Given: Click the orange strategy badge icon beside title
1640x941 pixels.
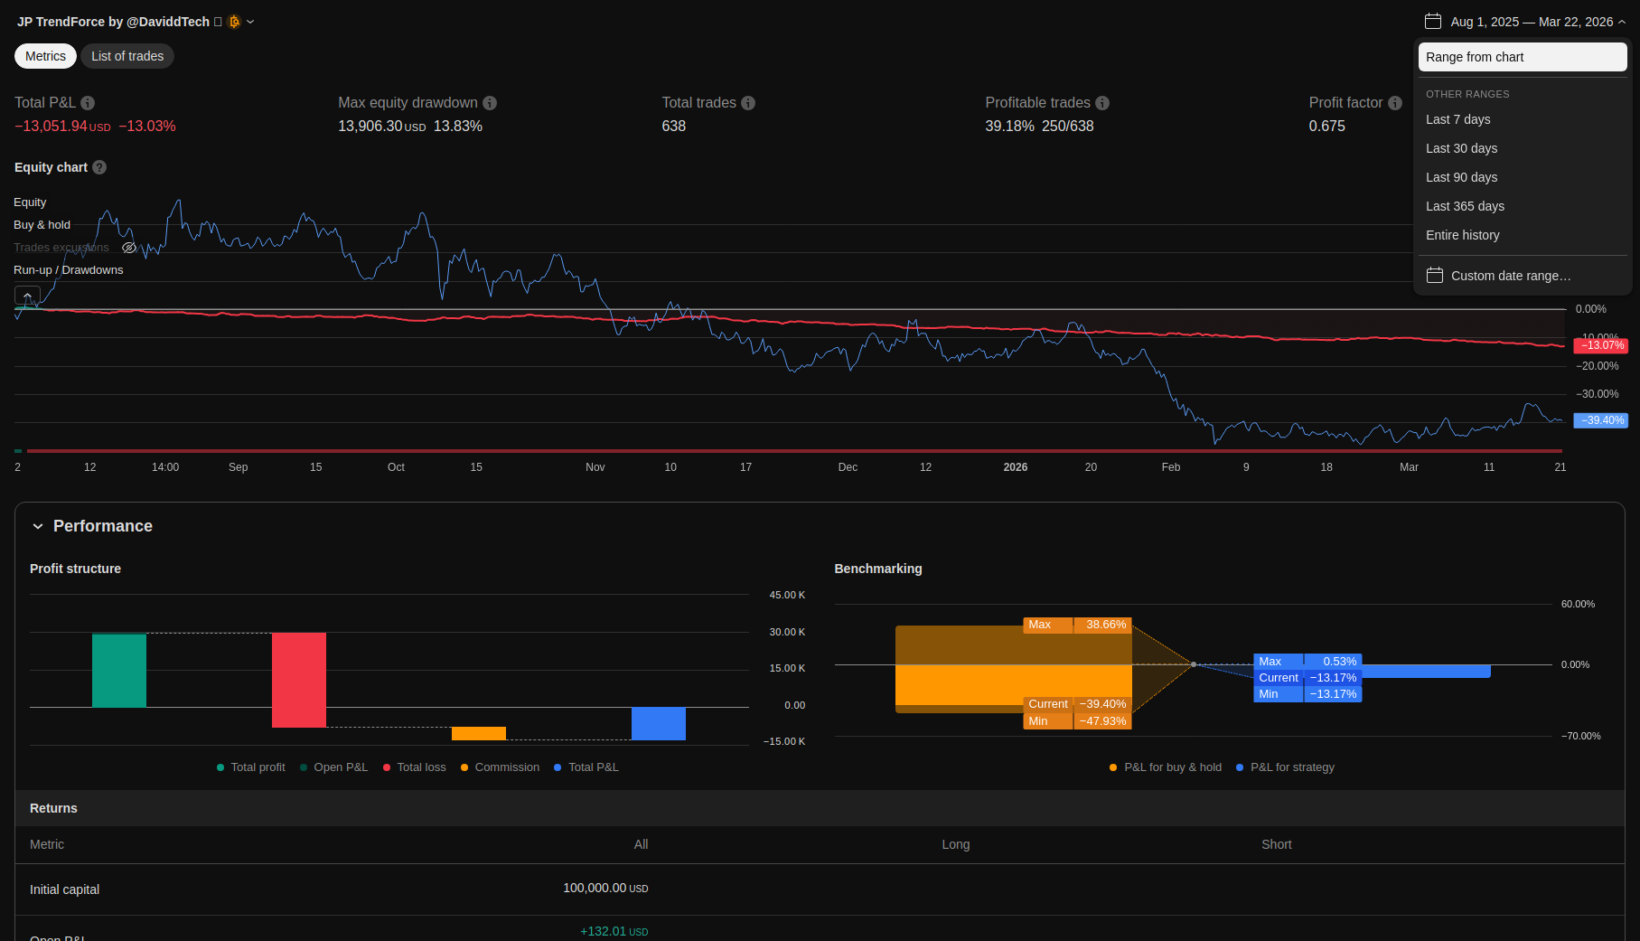Looking at the screenshot, I should (235, 22).
